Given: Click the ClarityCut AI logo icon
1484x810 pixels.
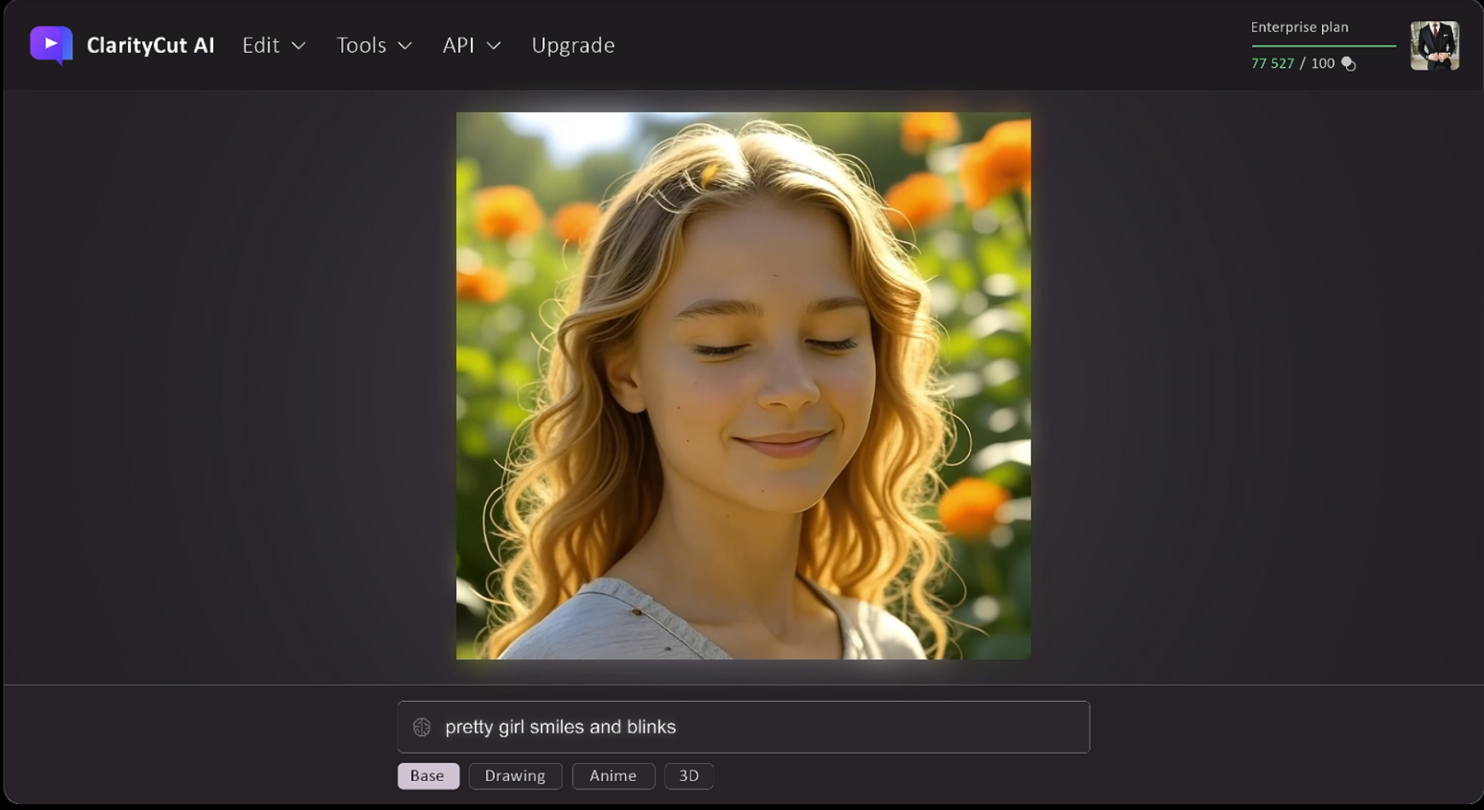Looking at the screenshot, I should [x=51, y=45].
